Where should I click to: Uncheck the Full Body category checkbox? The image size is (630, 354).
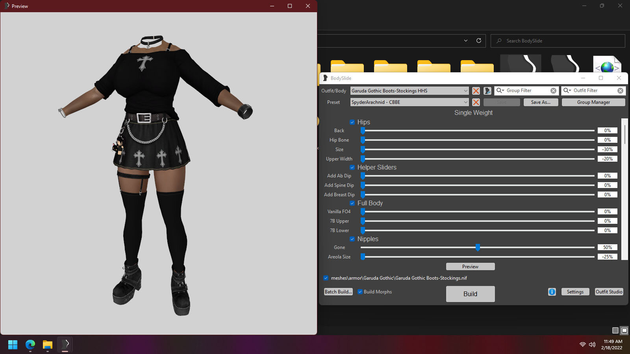point(352,203)
